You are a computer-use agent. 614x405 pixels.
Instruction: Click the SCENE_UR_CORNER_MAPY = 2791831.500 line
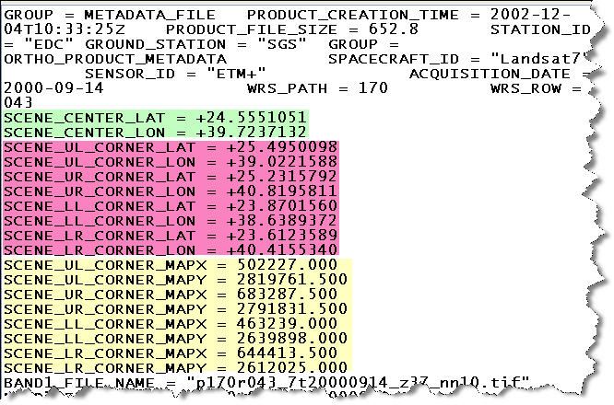[175, 309]
